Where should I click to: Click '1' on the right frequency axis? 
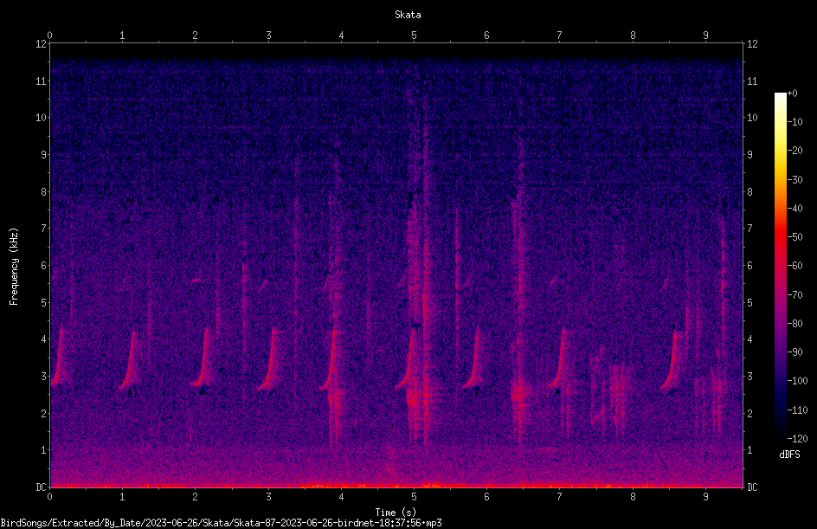coord(749,450)
